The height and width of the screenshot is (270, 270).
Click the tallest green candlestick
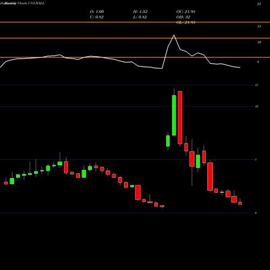point(174,115)
